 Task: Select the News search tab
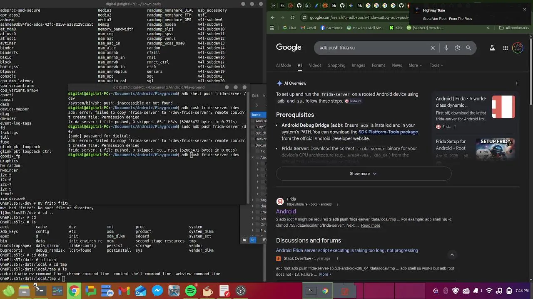397,65
